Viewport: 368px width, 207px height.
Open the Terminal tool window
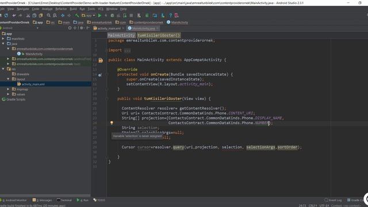pos(64,200)
